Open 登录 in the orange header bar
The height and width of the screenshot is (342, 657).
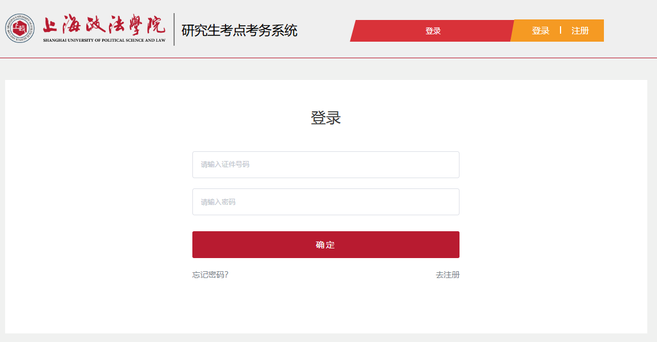pos(540,31)
